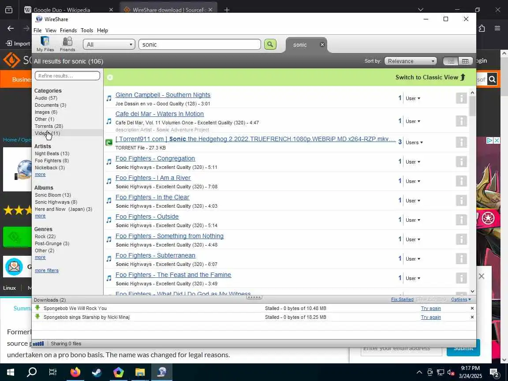Open the My Files icon
Image resolution: width=508 pixels, height=381 pixels.
click(45, 44)
